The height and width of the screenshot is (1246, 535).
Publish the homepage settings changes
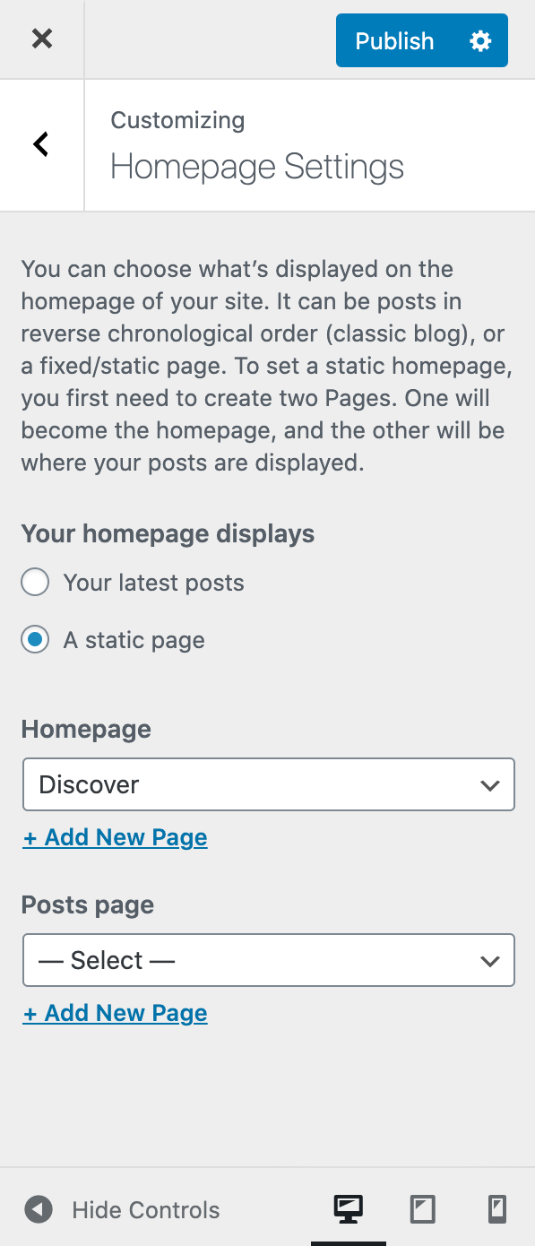click(x=393, y=40)
